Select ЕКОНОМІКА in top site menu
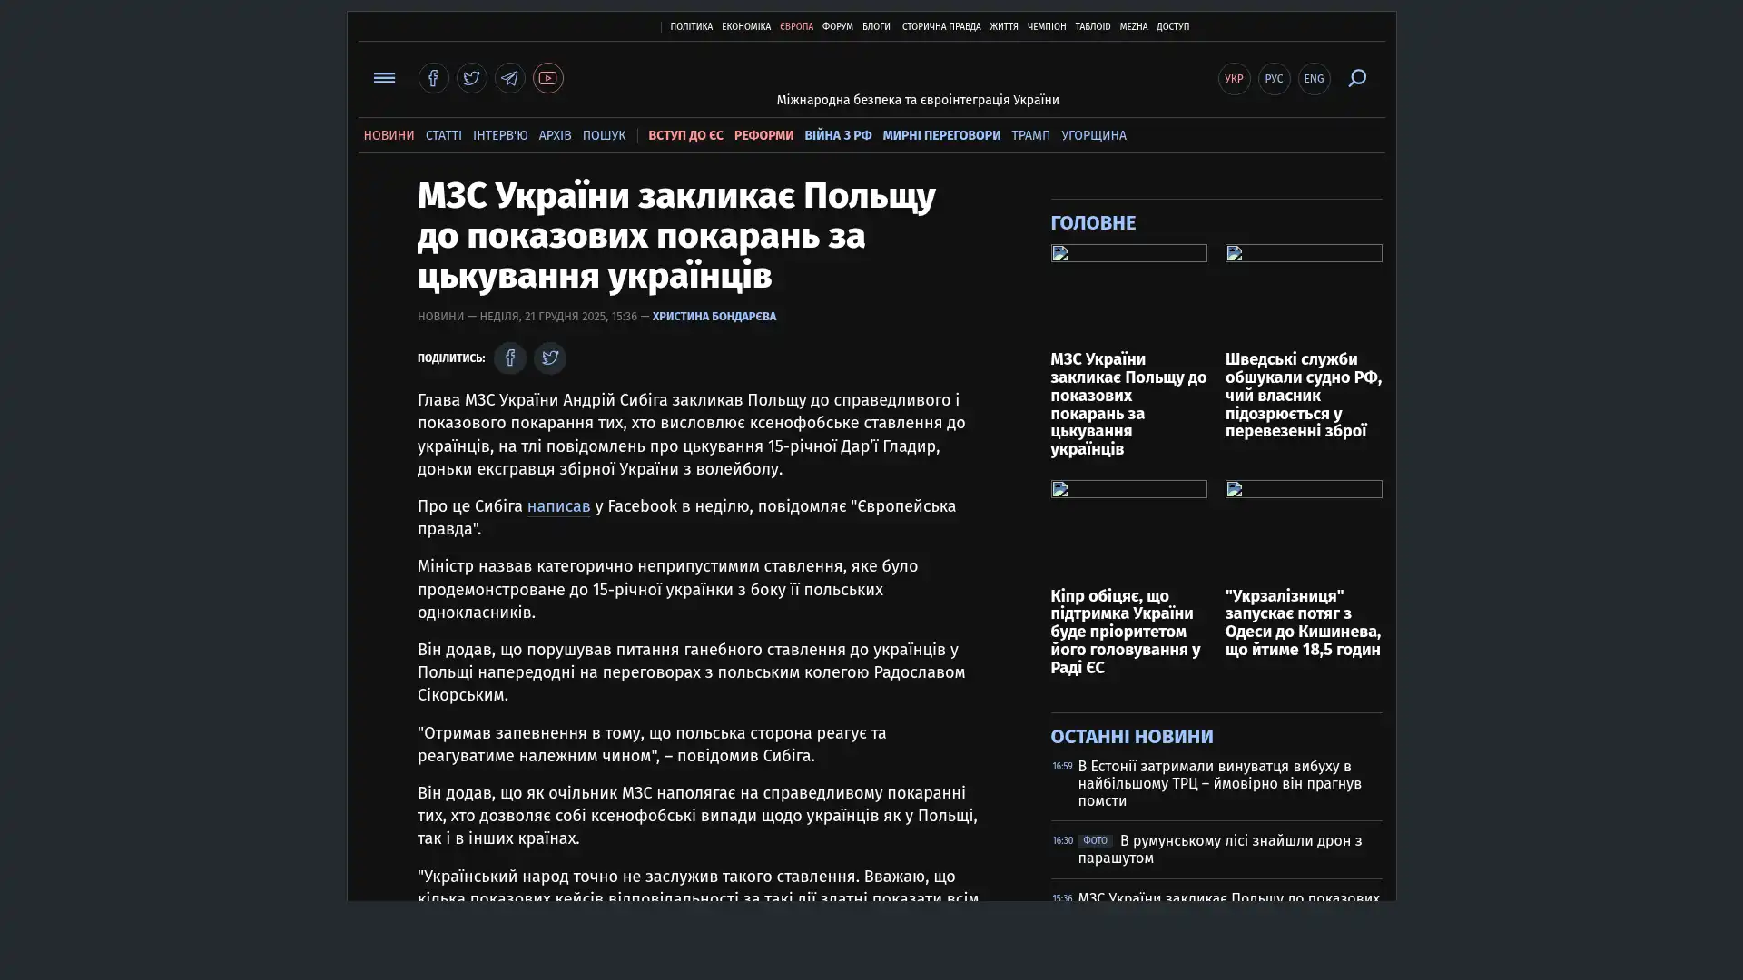Screen dimensions: 1743x980 coord(745,27)
